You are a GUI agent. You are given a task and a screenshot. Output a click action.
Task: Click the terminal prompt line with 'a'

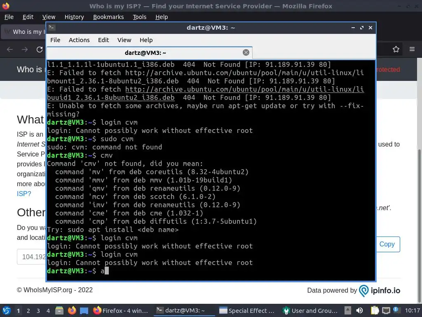[78, 271]
